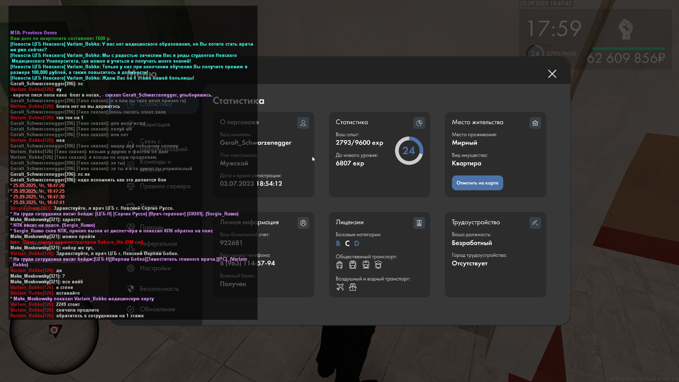This screenshot has width=679, height=382.
Task: Click the character gender value Мужской
Action: pos(234,163)
